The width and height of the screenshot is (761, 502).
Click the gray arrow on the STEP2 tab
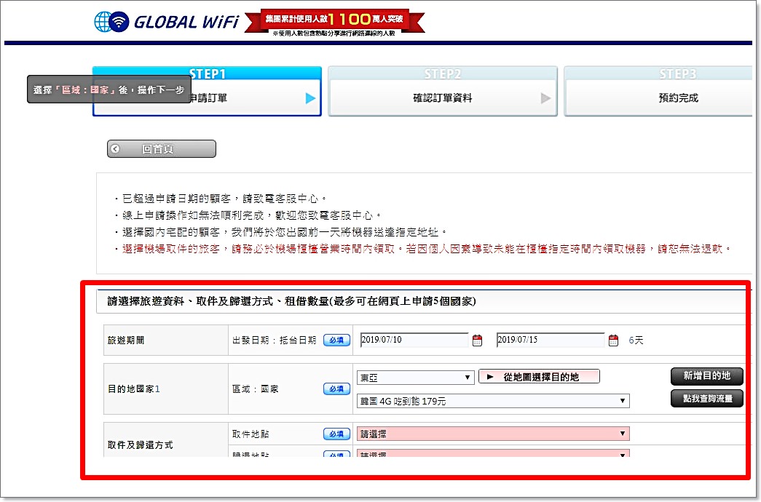(x=546, y=98)
